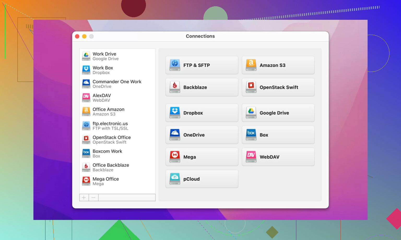Image resolution: width=401 pixels, height=240 pixels.
Task: Click the Dropbox icon in connection grid
Action: pos(175,113)
